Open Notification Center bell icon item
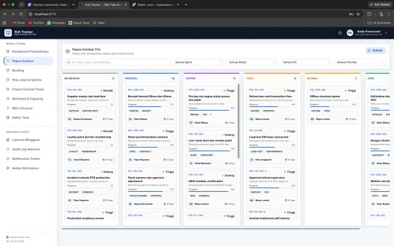 pyautogui.click(x=7, y=159)
